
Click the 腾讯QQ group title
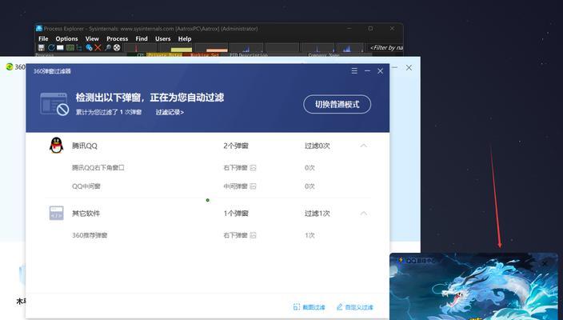click(x=85, y=146)
